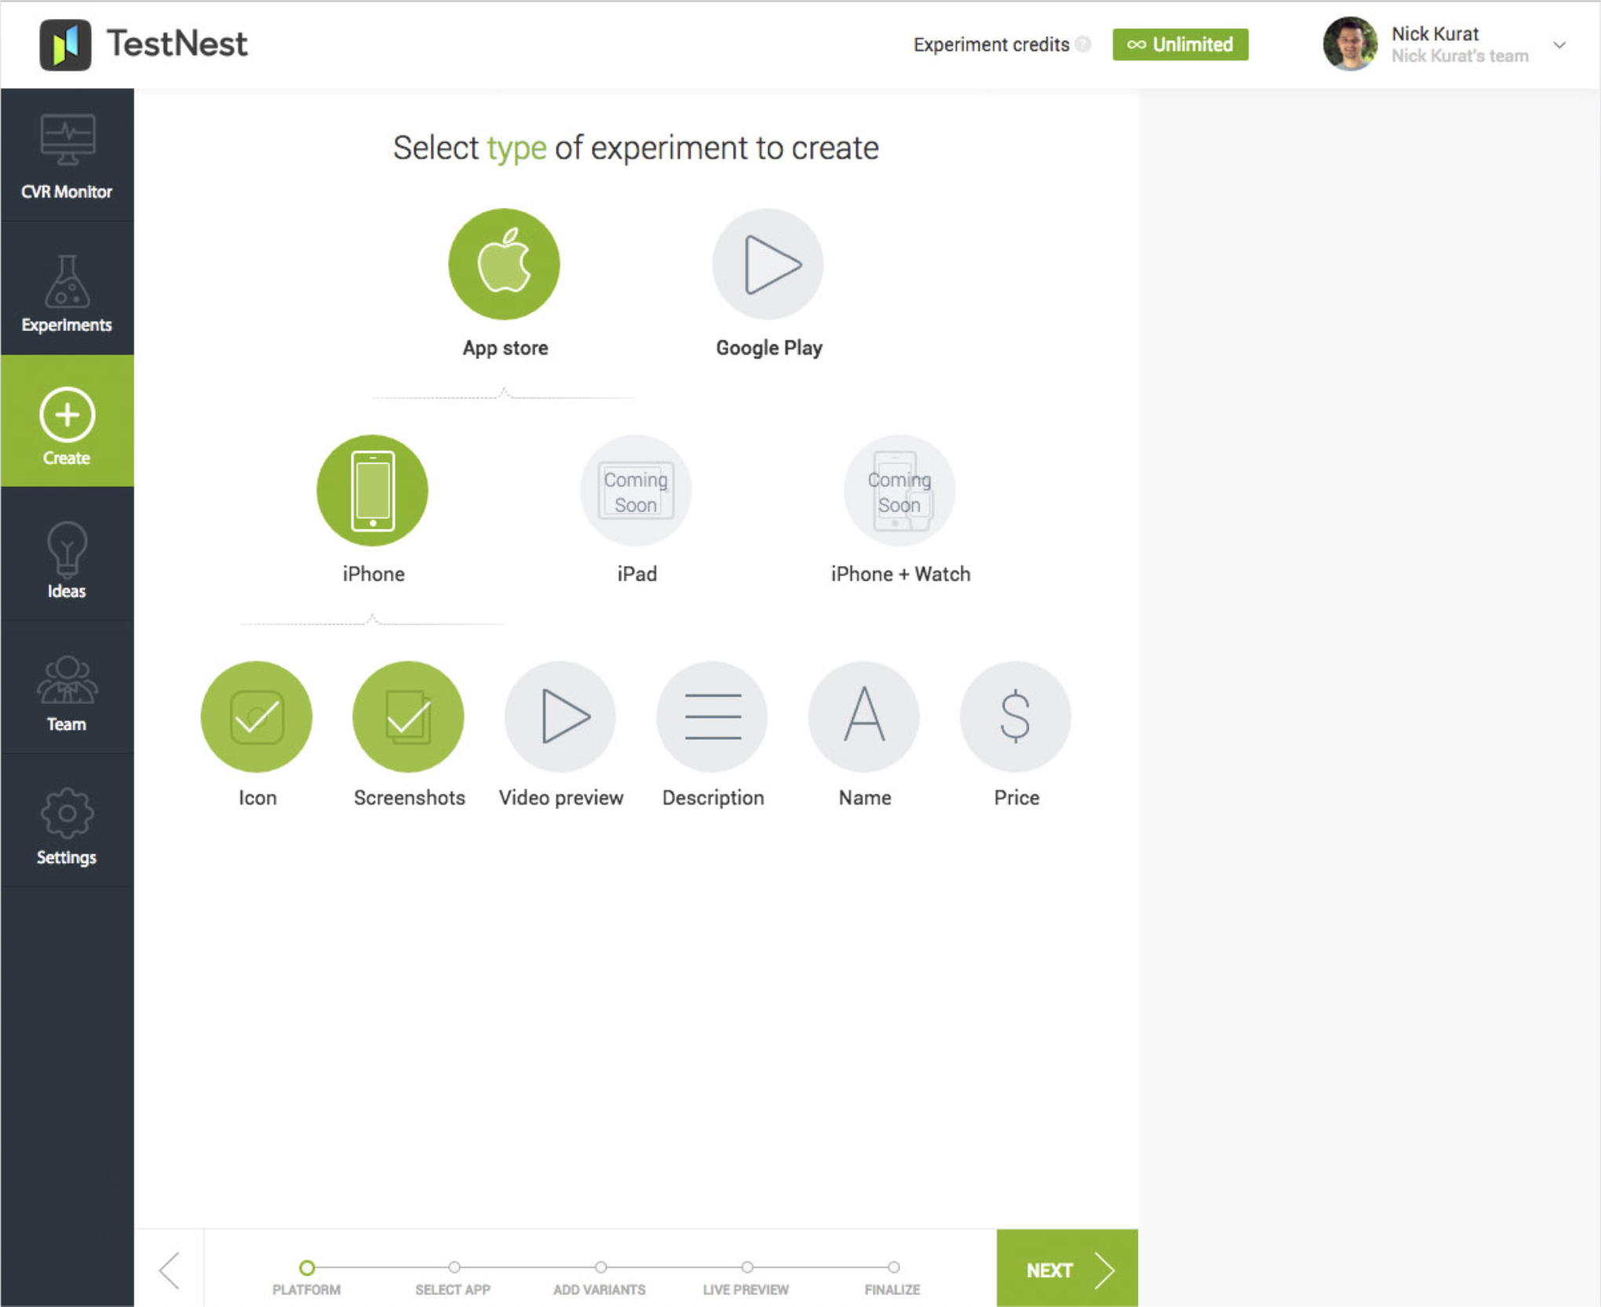1601x1307 pixels.
Task: Select iPhone as the device type
Action: pos(372,490)
